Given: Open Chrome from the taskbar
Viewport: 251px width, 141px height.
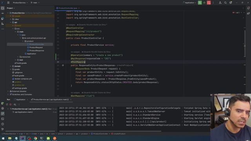Looking at the screenshot, I should pos(35,138).
